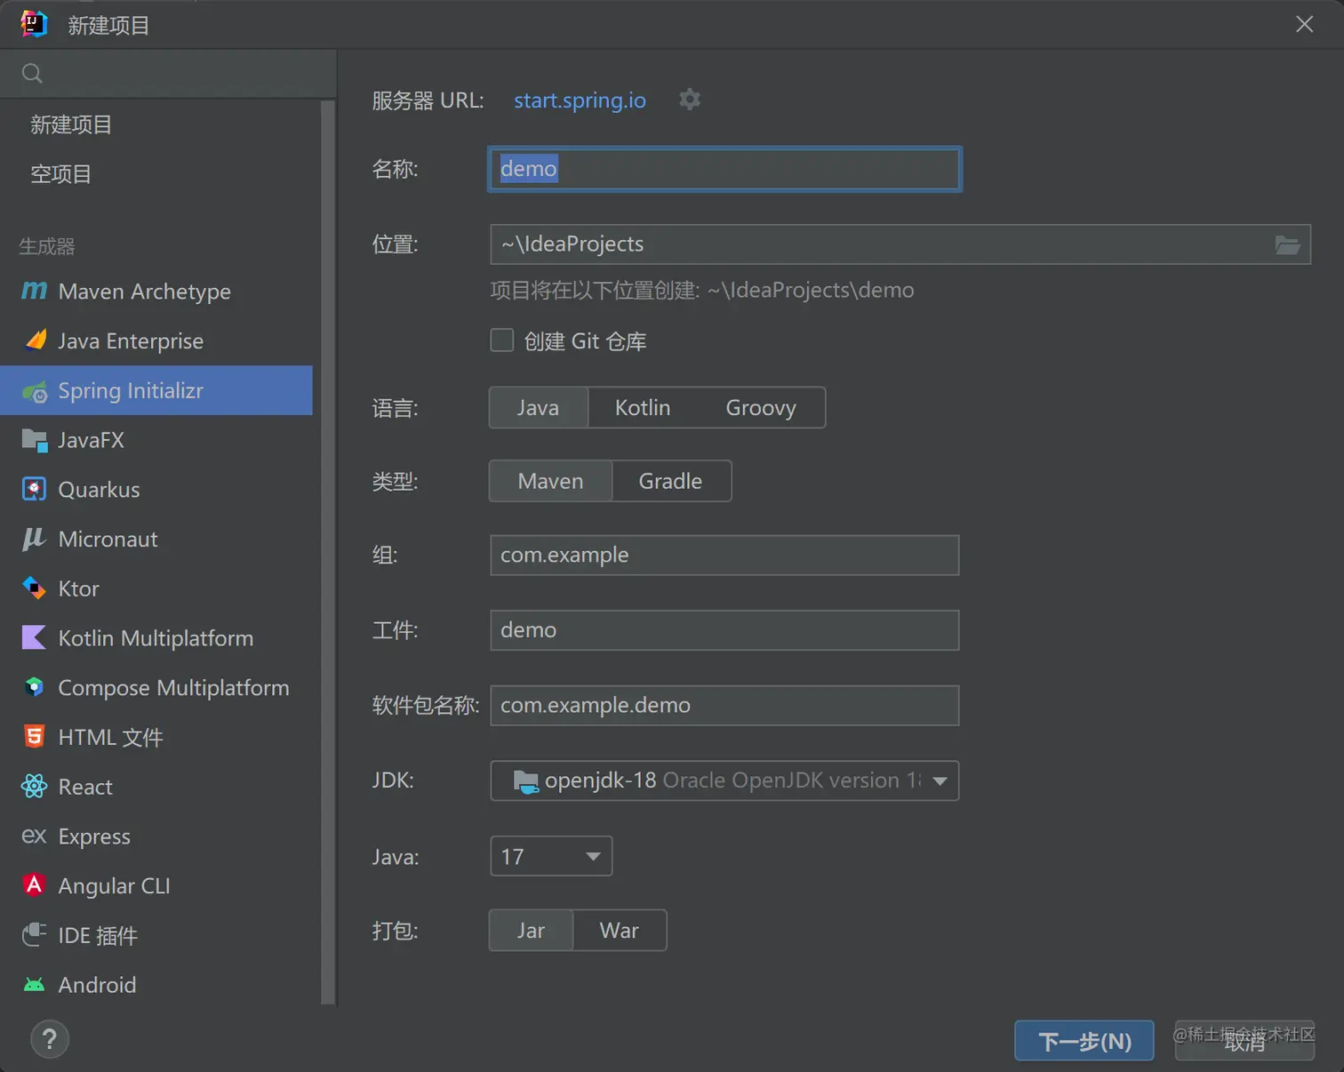The image size is (1344, 1072).
Task: Click the IDE plugin plug icon
Action: point(34,934)
